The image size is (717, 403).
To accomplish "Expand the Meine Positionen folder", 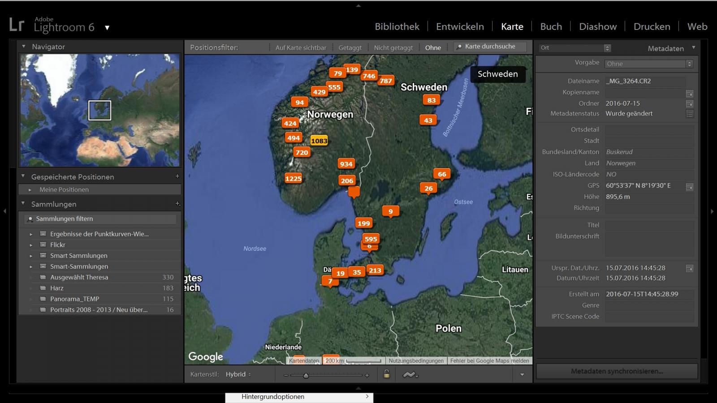I will (30, 190).
